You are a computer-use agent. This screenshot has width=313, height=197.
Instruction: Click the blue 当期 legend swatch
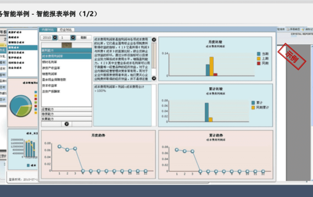pyautogui.click(x=259, y=54)
